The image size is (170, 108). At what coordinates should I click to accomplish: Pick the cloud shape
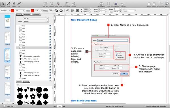[x=46, y=90]
